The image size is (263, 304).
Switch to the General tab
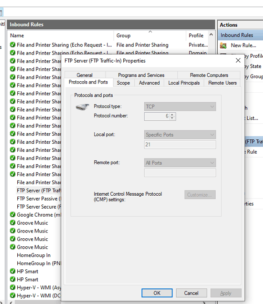coord(85,75)
